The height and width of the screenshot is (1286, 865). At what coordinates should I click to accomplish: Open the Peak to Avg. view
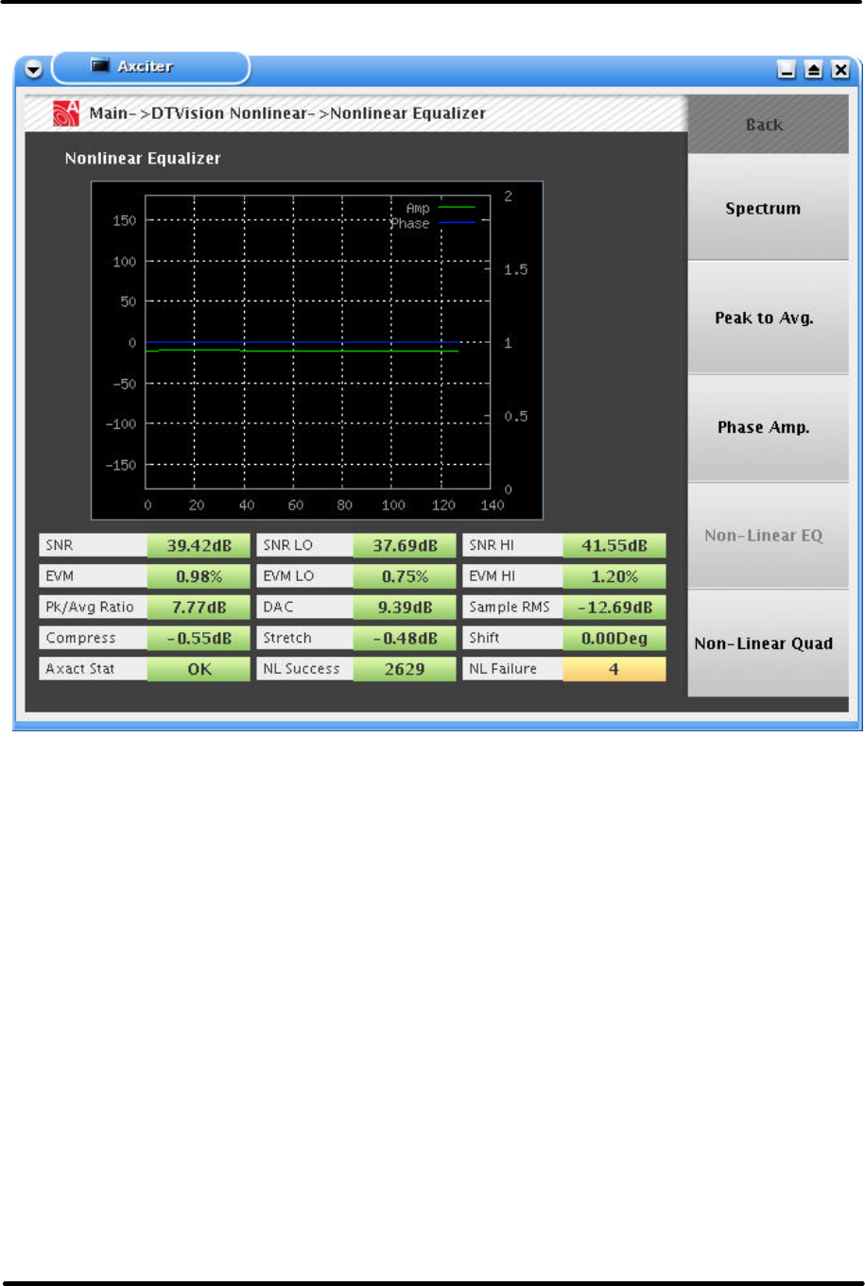(768, 317)
